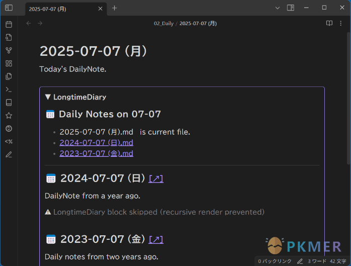Open the tab list dropdown chevron

tap(277, 8)
